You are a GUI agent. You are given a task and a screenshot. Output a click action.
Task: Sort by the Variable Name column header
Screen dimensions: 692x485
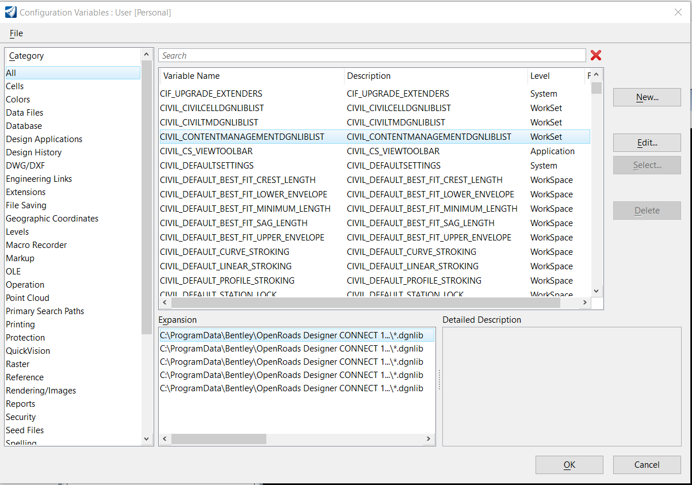click(x=252, y=76)
